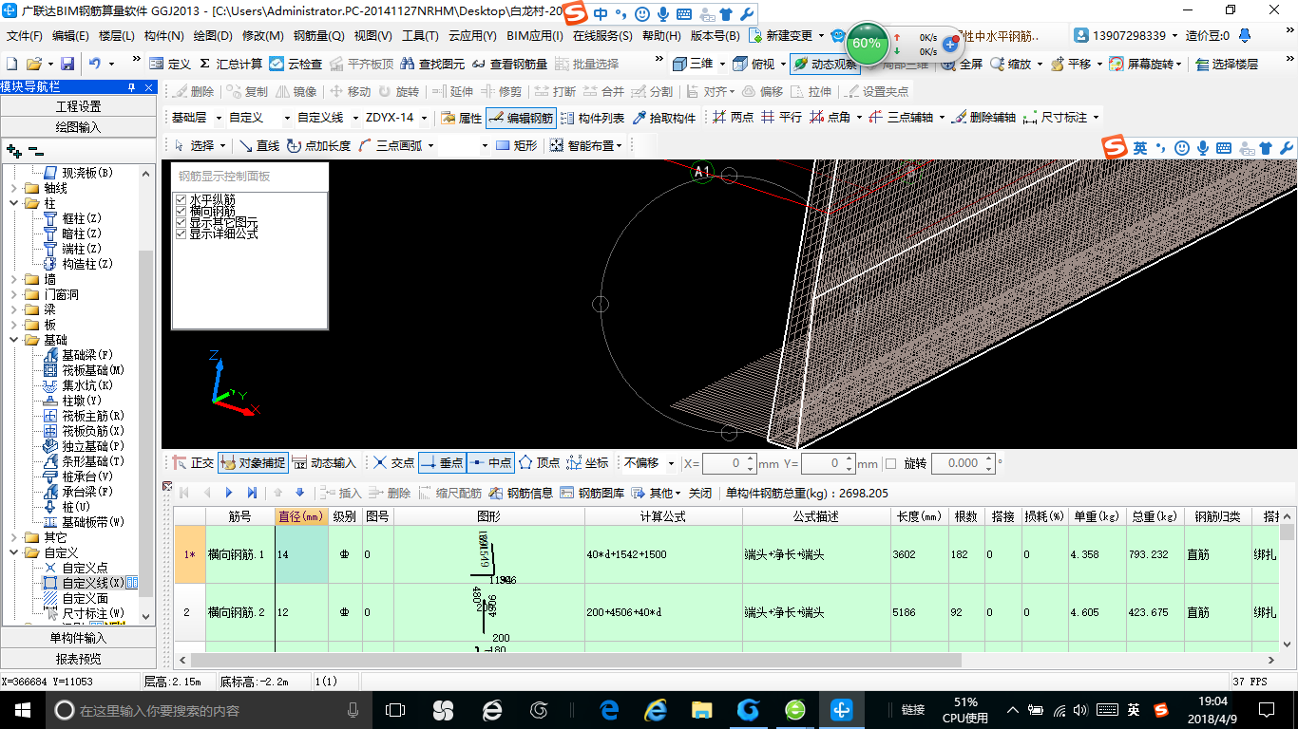Select 屏幕旋转 screen rotate tool
This screenshot has width=1298, height=729.
[1143, 64]
